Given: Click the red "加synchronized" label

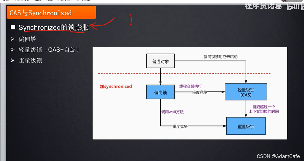Looking at the screenshot, I should [x=116, y=86].
